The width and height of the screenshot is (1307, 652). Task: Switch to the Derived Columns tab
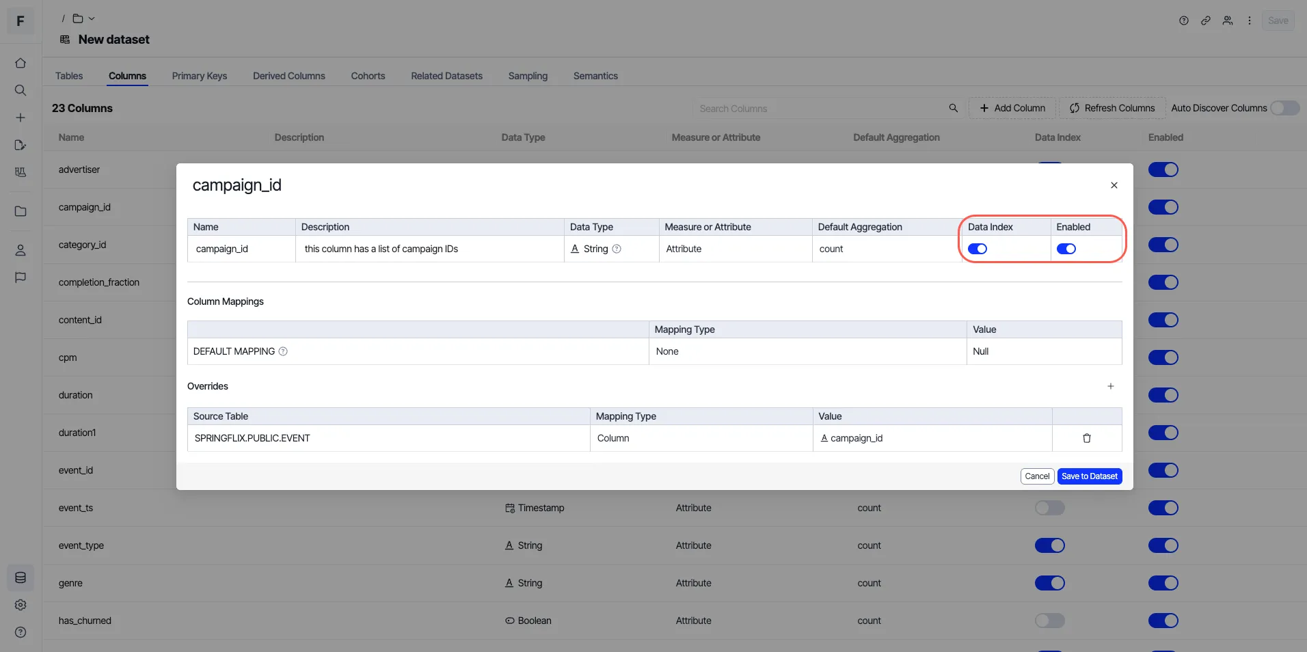[x=289, y=76]
